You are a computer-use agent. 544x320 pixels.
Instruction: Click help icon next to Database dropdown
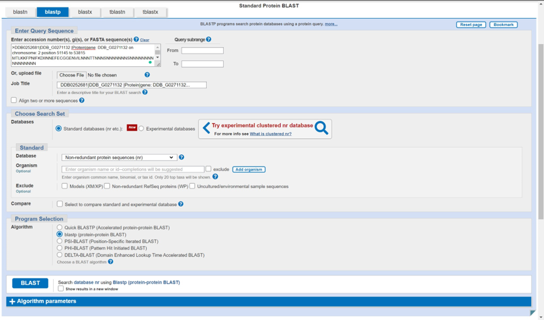point(182,157)
